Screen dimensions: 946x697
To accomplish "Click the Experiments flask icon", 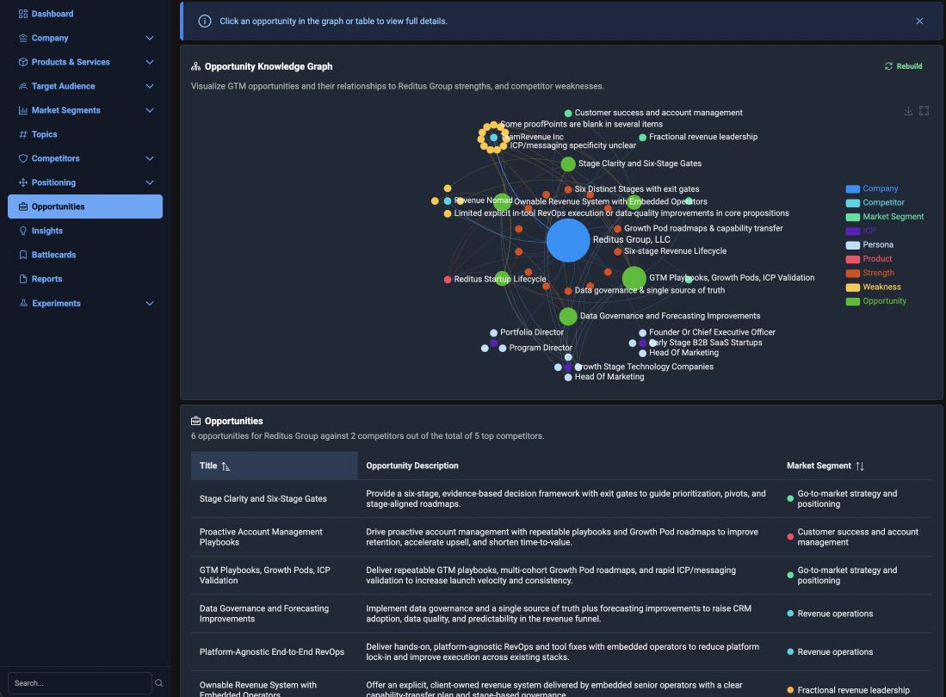I will (23, 303).
